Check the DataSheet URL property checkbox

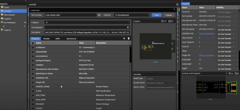click(x=33, y=78)
